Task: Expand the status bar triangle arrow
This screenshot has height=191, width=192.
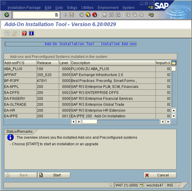Action: (111, 185)
